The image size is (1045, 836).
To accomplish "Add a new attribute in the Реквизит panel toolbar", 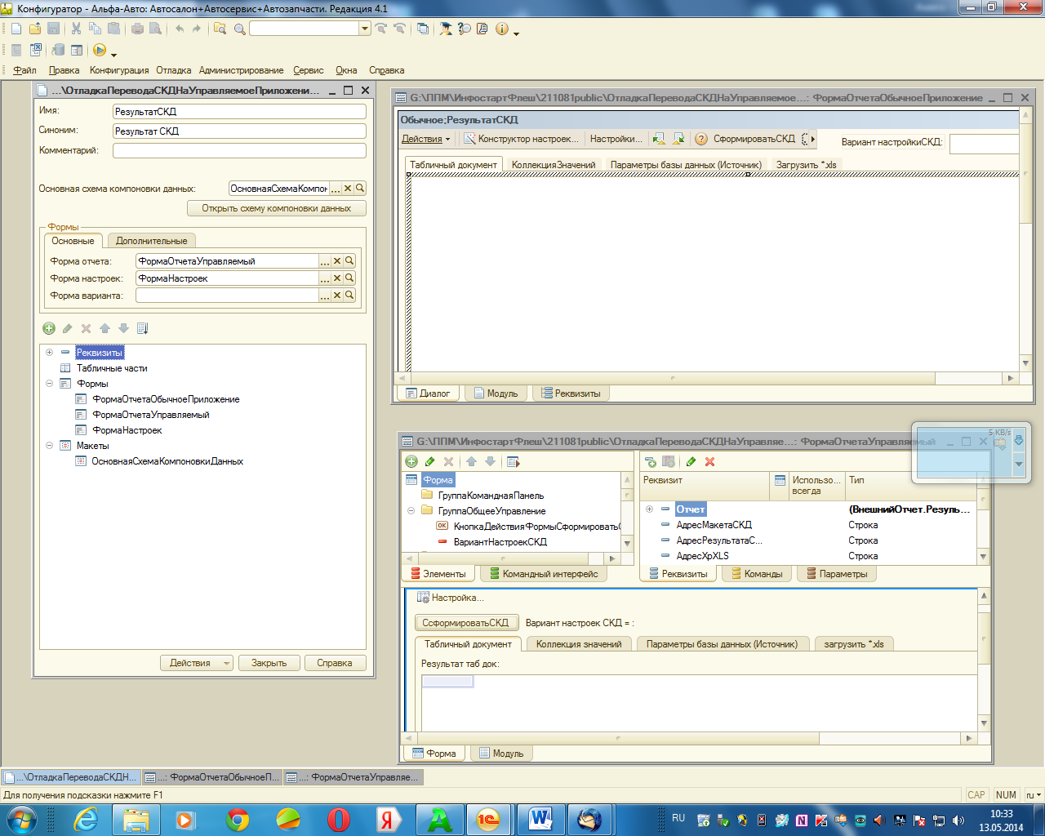I will (x=650, y=461).
